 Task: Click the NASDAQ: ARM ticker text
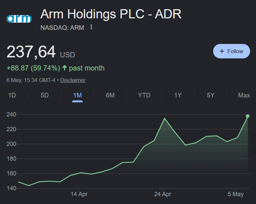point(62,28)
